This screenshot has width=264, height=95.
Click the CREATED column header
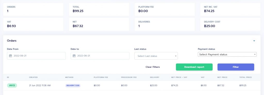point(33,77)
